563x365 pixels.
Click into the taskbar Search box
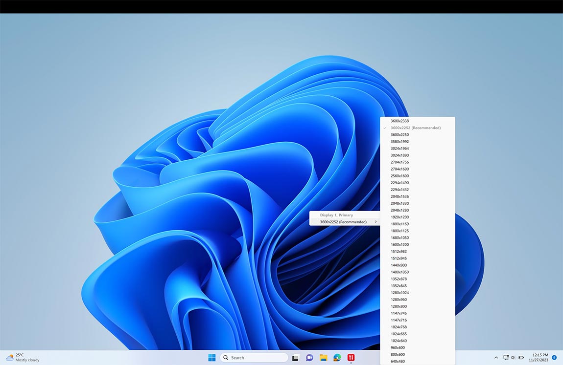click(254, 358)
